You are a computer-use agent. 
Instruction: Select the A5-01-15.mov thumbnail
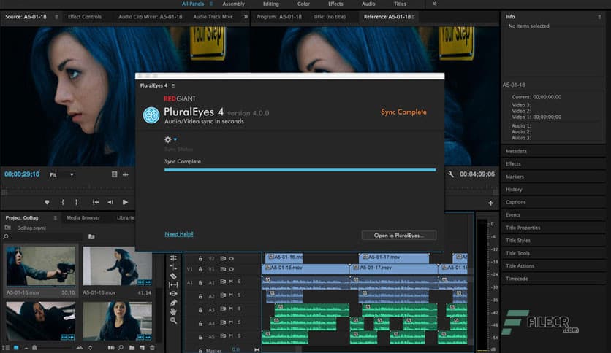point(40,267)
